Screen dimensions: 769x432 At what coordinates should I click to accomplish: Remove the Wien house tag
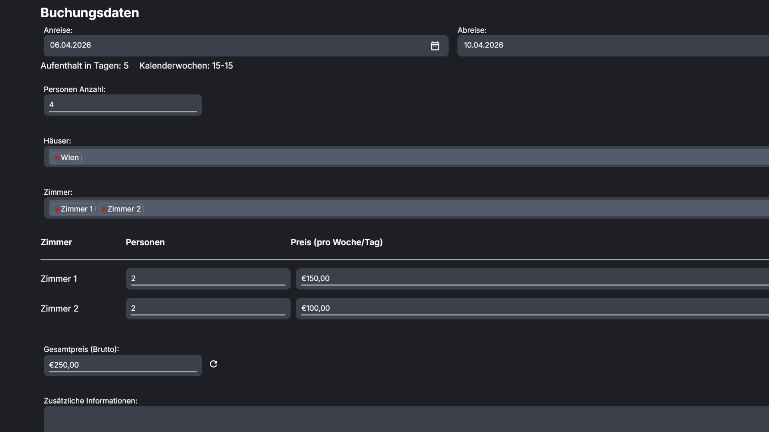(x=57, y=158)
